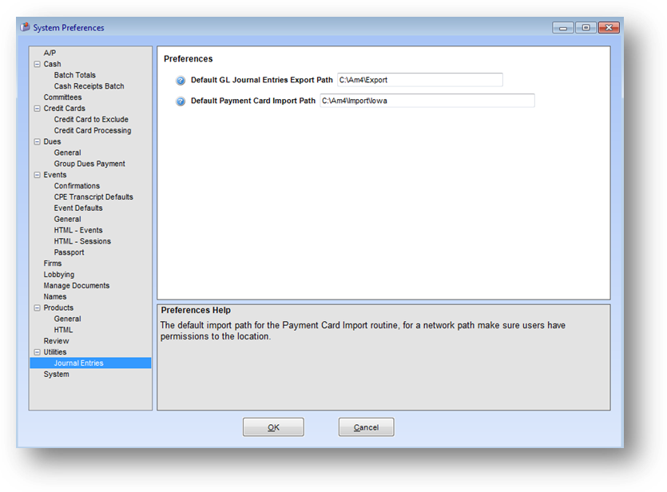Open General under Dues
Screen dimensions: 667x492
[x=67, y=153]
